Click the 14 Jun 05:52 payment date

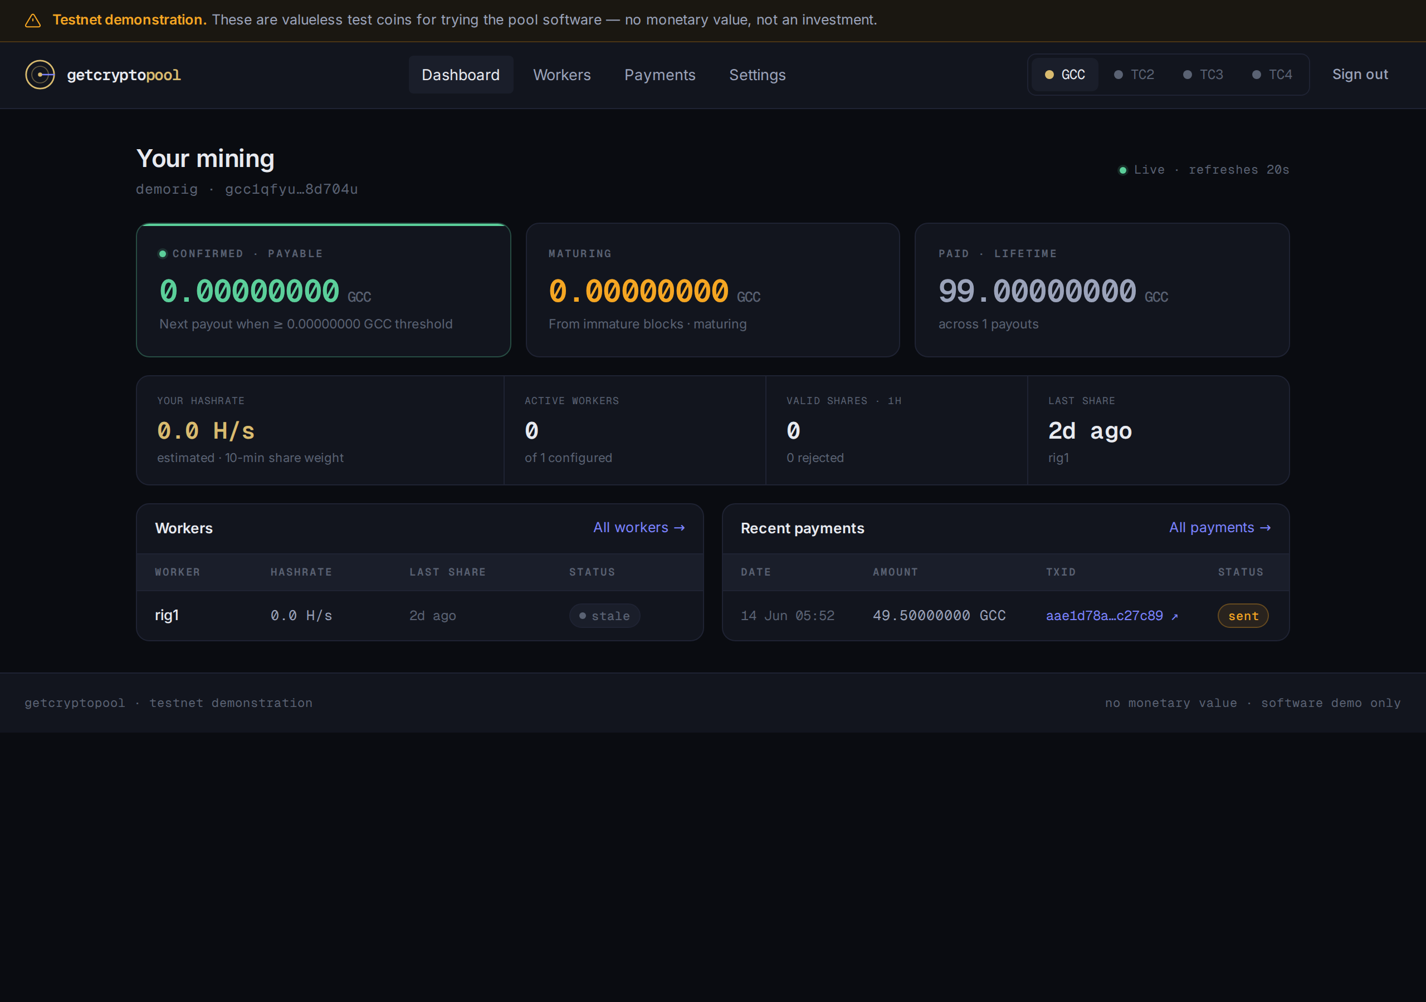tap(788, 616)
